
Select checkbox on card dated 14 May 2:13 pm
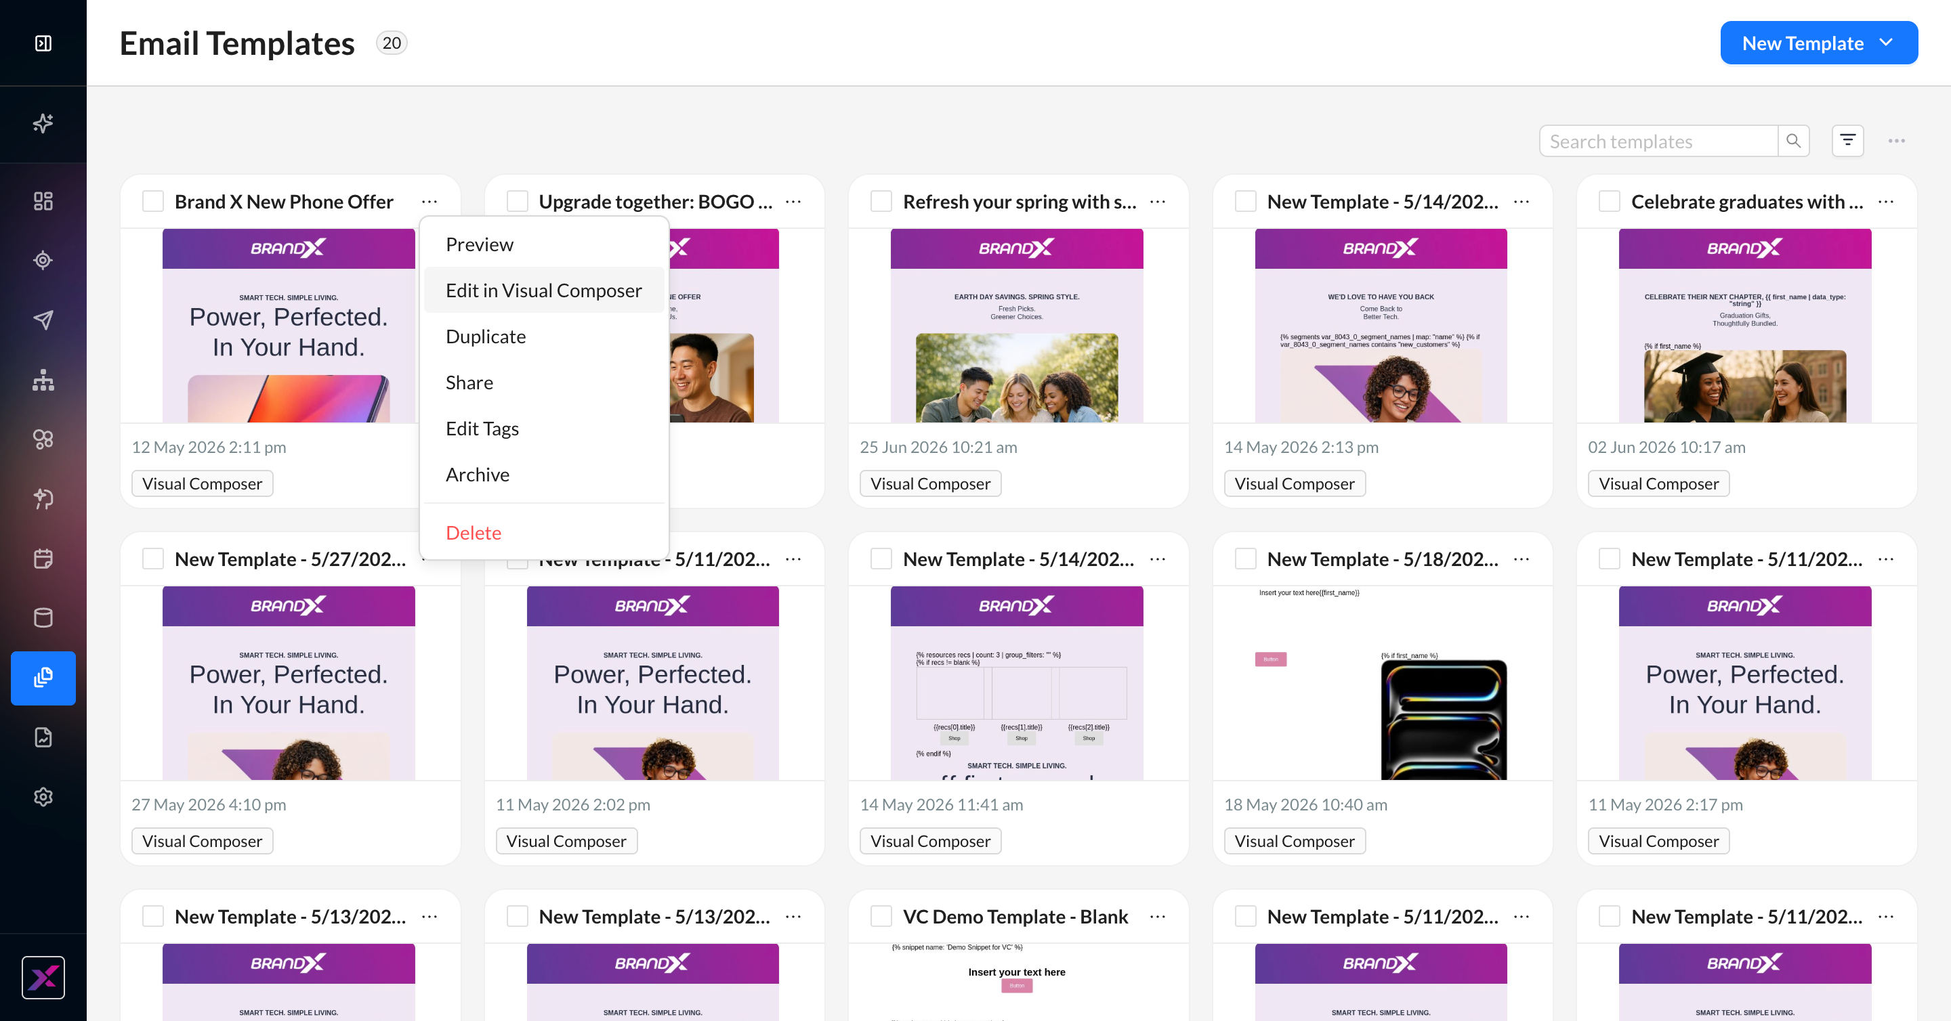tap(1245, 201)
